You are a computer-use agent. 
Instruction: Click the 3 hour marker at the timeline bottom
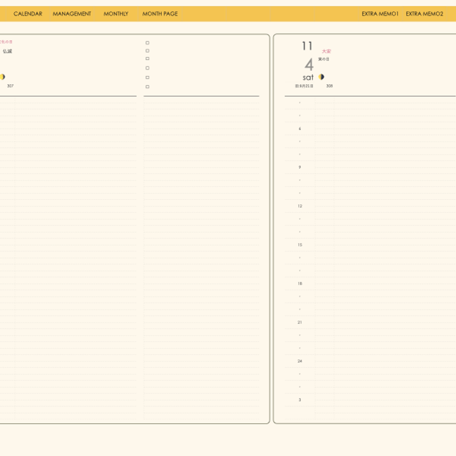pos(300,400)
